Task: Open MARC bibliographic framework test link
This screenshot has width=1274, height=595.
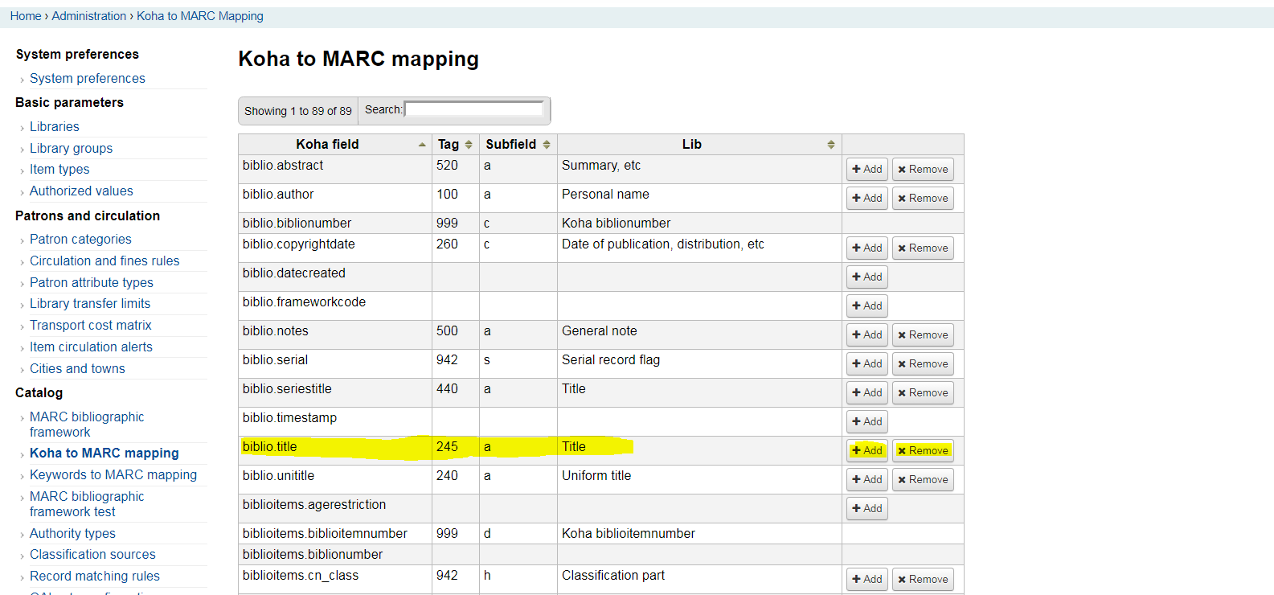Action: (87, 503)
